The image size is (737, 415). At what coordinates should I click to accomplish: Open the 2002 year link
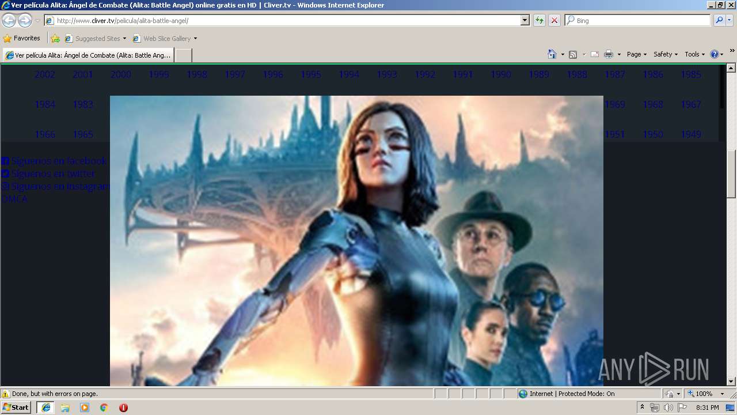click(45, 74)
